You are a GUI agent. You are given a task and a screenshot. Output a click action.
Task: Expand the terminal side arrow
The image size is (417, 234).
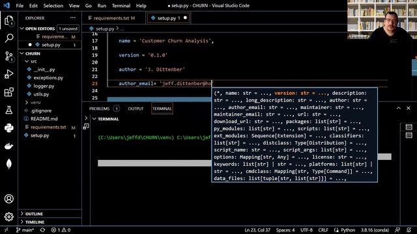click(86, 118)
